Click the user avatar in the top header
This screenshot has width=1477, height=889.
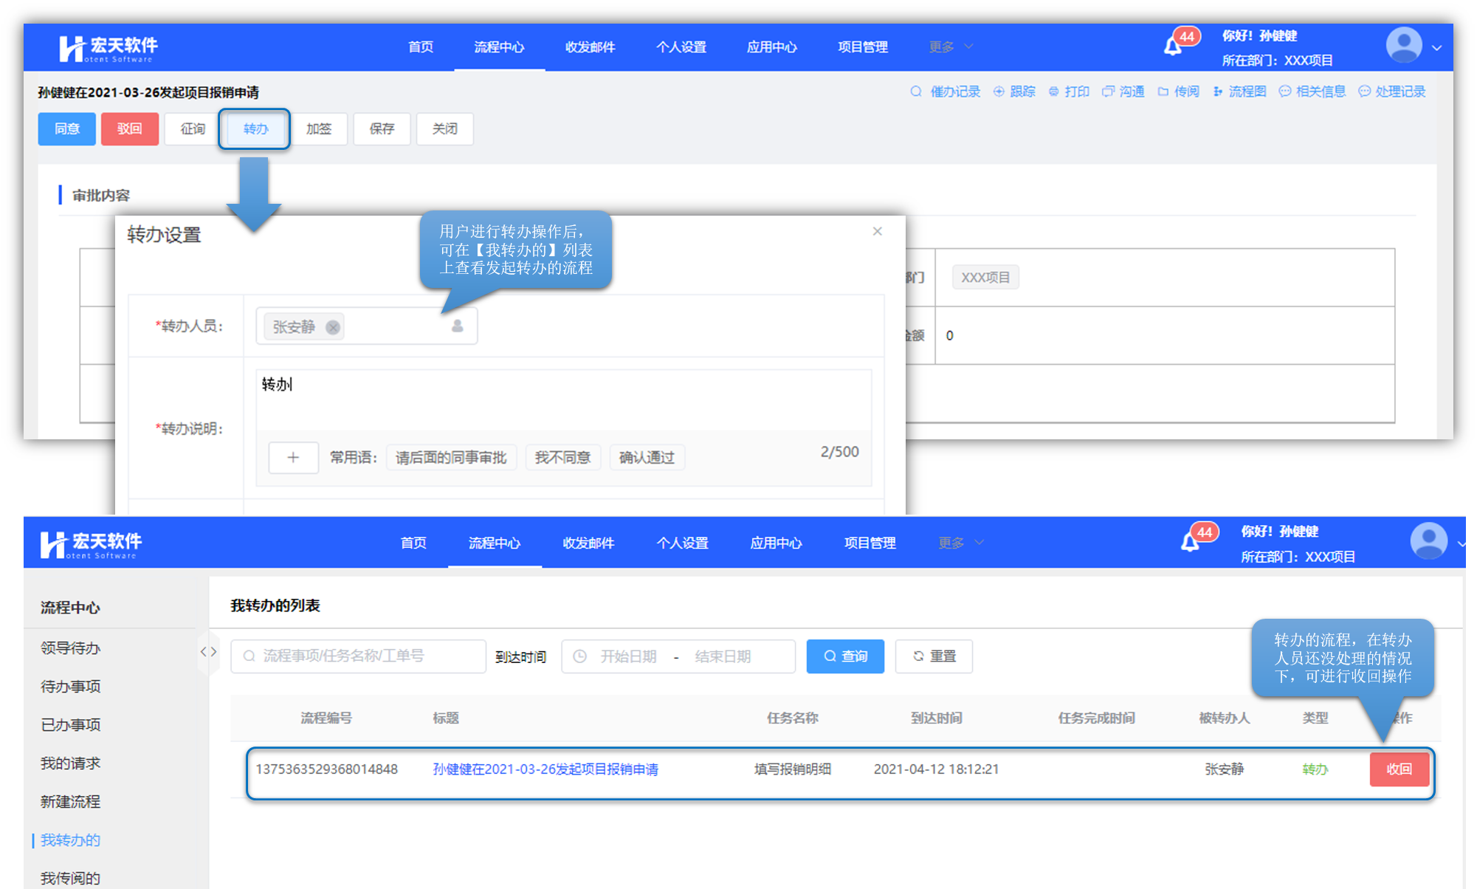tap(1403, 46)
